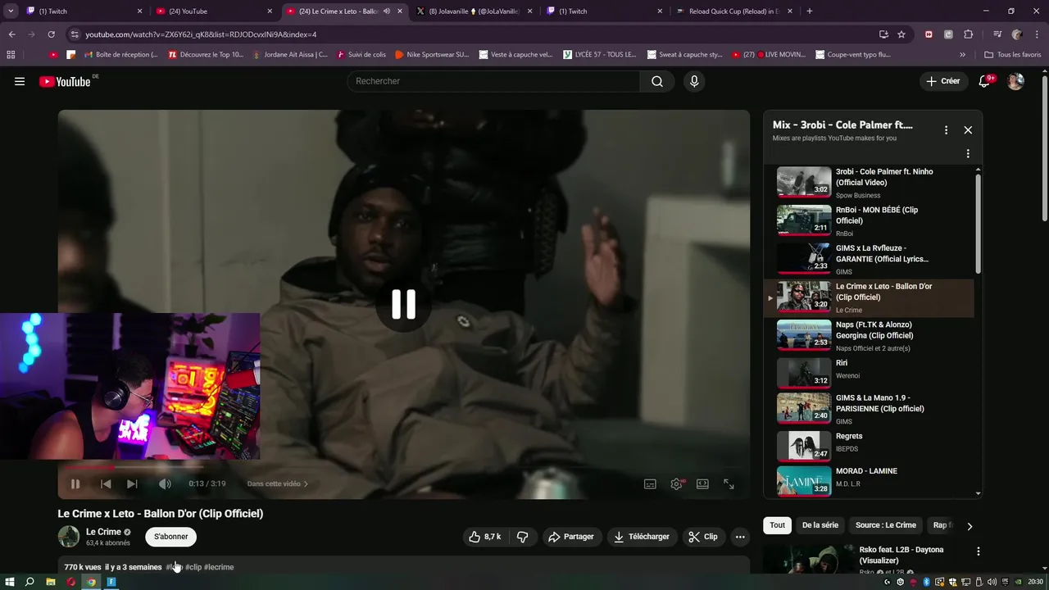
Task: Focus the Rechercher search field
Action: [x=493, y=81]
